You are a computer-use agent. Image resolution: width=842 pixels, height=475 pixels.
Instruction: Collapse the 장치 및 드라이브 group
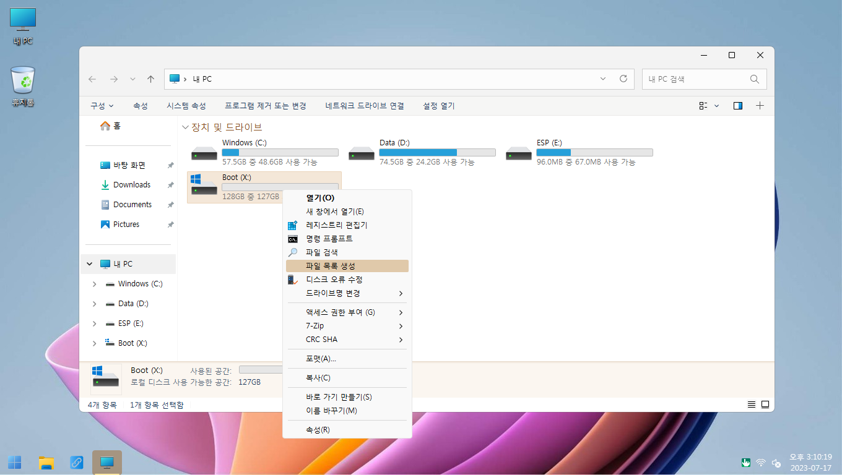click(x=186, y=127)
